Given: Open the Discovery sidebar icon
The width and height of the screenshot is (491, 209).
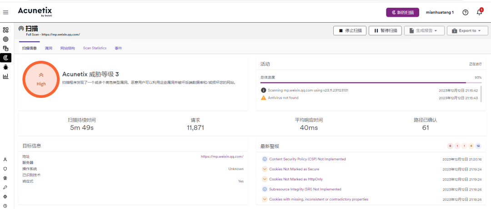Looking at the screenshot, I should click(x=5, y=49).
